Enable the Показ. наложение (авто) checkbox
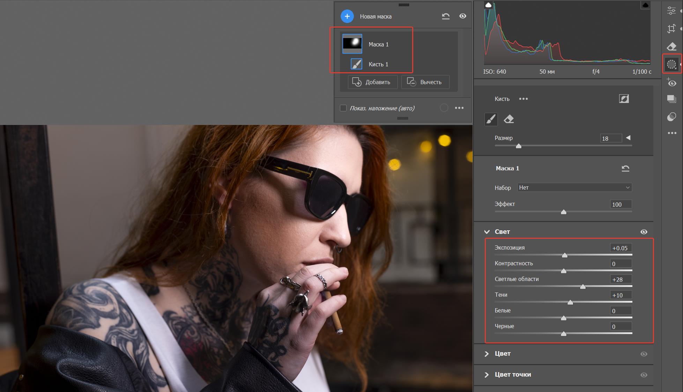Image resolution: width=683 pixels, height=392 pixels. (343, 108)
